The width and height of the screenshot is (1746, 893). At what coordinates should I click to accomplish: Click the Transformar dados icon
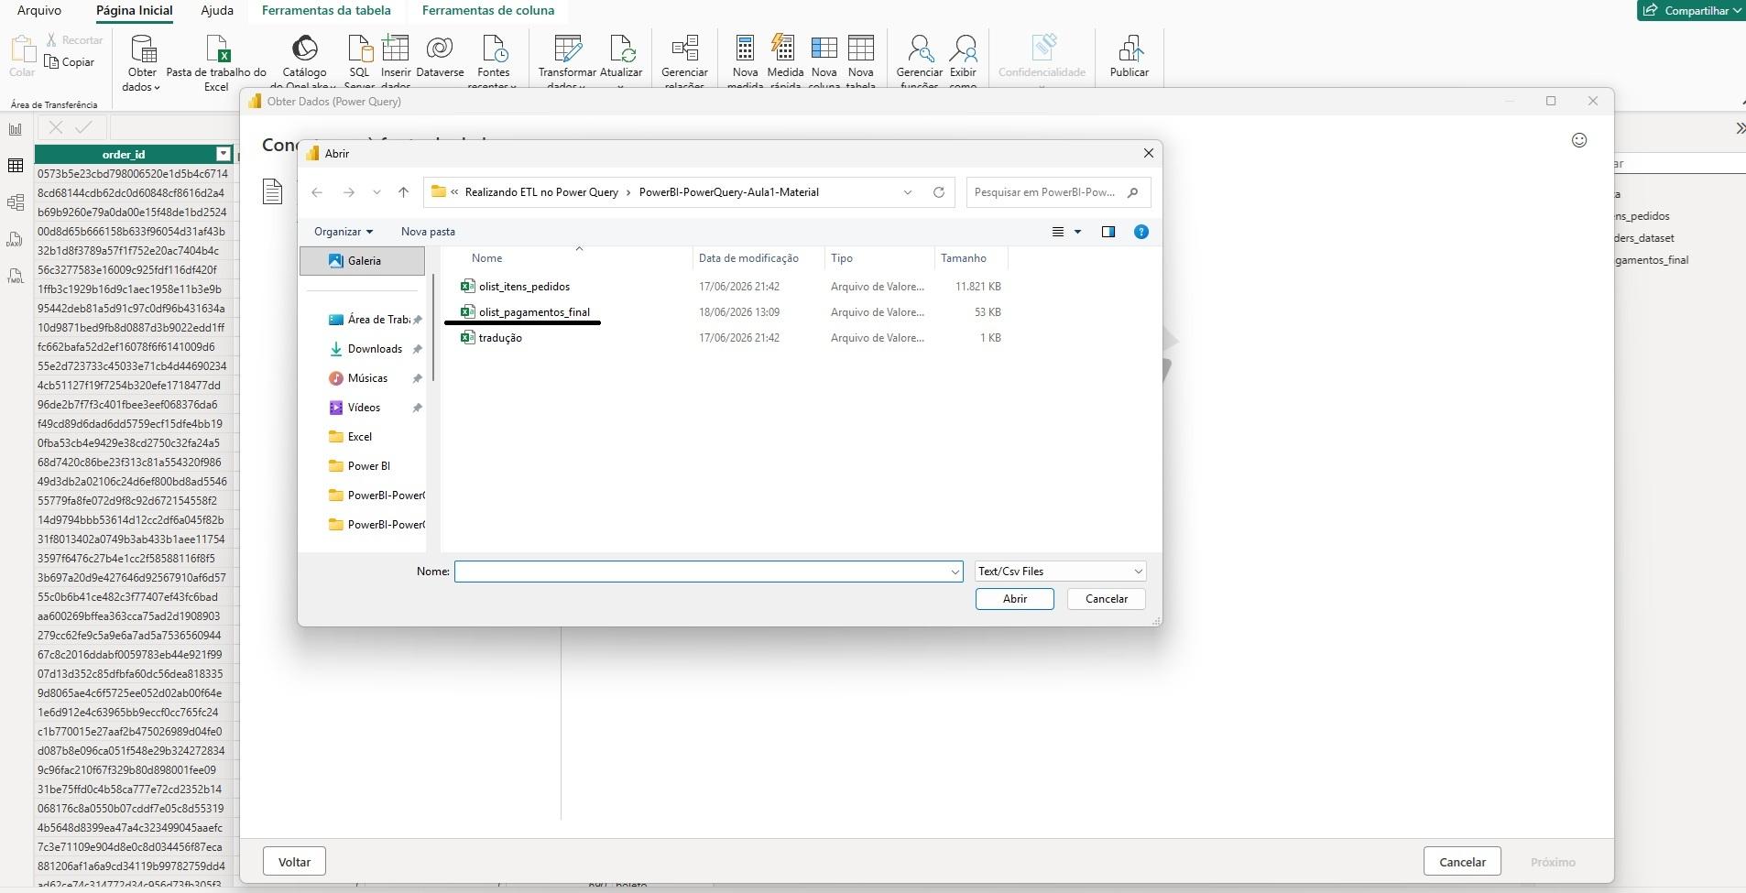coord(567,48)
